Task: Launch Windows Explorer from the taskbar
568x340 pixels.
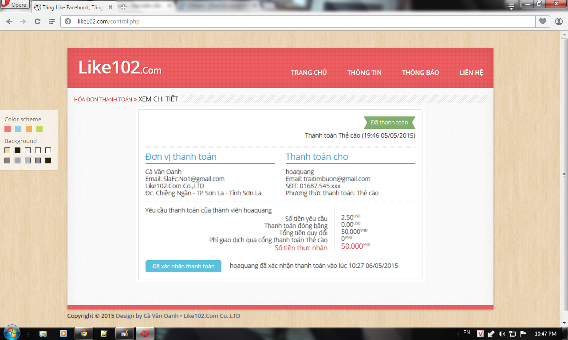Action: pyautogui.click(x=43, y=333)
